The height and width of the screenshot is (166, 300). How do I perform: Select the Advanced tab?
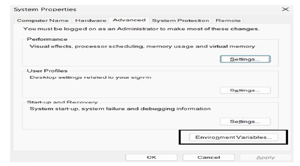pyautogui.click(x=129, y=20)
